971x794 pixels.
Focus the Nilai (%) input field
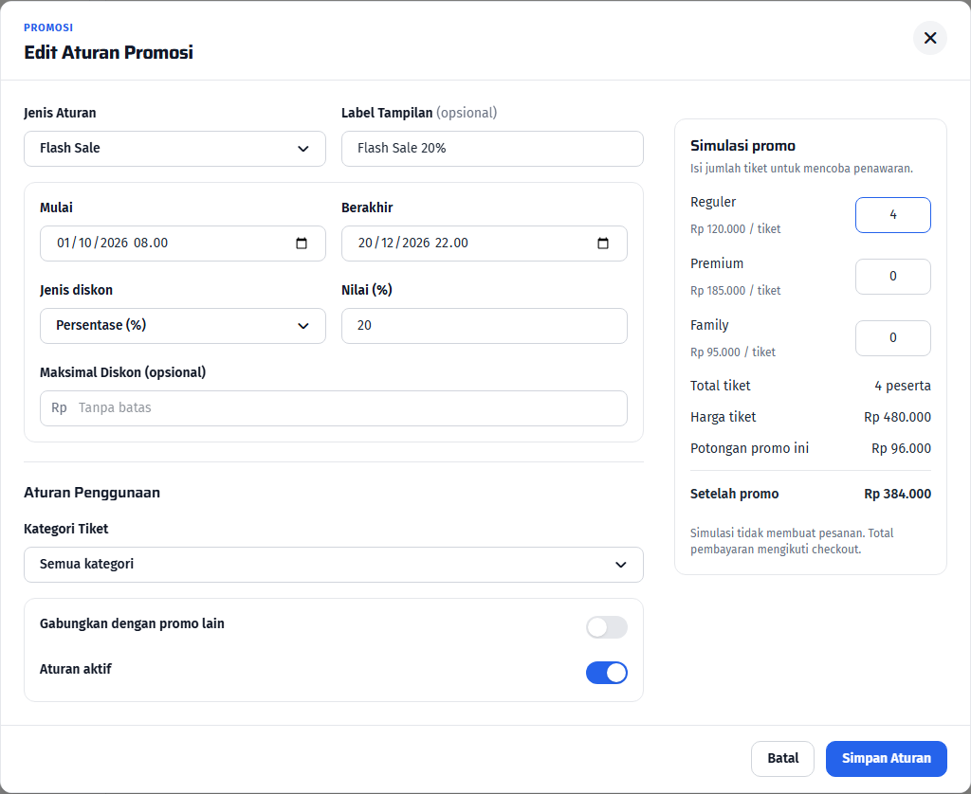coord(485,326)
